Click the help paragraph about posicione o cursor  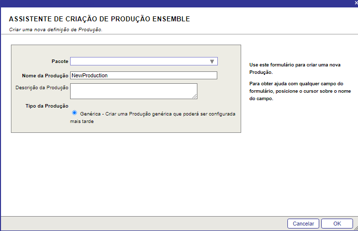(300, 91)
